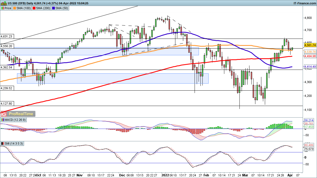This screenshot has height=178, width=317.
Task: Select the Price legend label
Action: click(x=8, y=8)
